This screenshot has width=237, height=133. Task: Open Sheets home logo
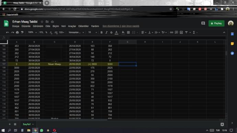pos(6,23)
